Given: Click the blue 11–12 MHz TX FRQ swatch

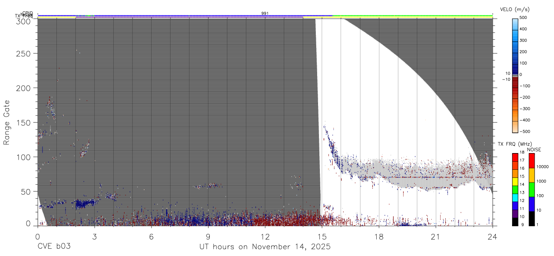Looking at the screenshot, I should [515, 205].
